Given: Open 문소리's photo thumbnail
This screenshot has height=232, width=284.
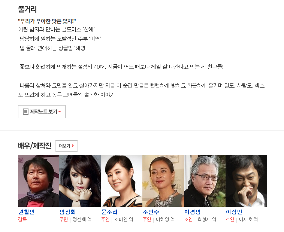Looking at the screenshot, I should (x=122, y=181).
